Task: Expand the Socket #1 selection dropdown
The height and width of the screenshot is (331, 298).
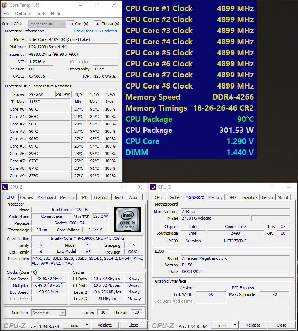Action: pos(48,313)
